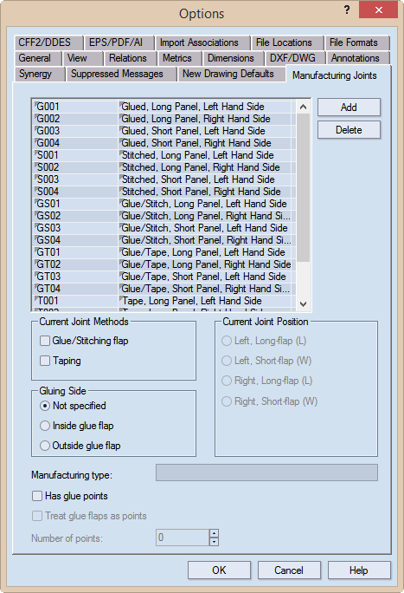Click the Delete joint button
This screenshot has width=404, height=593.
349,130
